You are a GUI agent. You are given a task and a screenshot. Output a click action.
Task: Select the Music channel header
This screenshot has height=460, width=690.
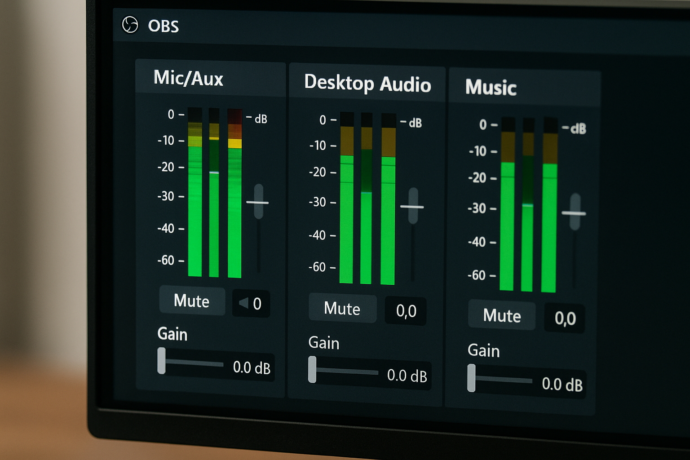(x=525, y=87)
